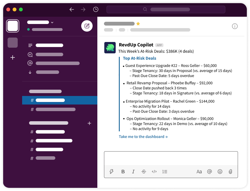The image size is (250, 191).
Task: Click the Retail Revamp Proposal deal line
Action: click(169, 83)
